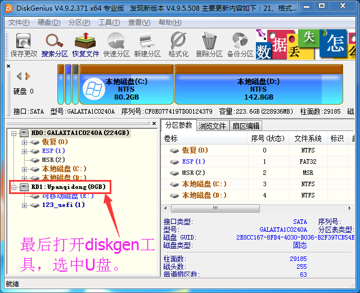Click the cylinders value 29185 in details

(x=298, y=259)
